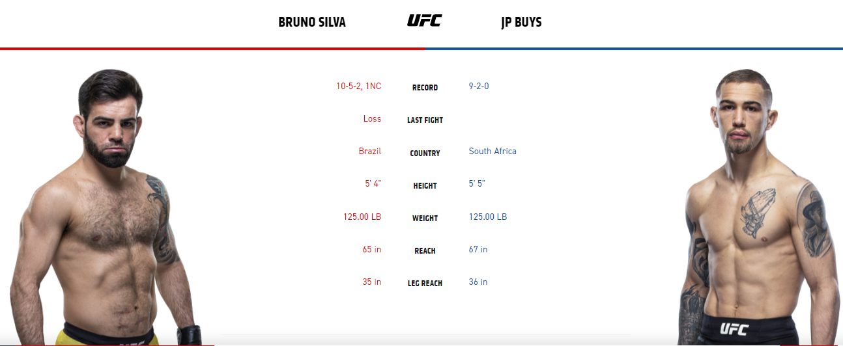Click the WEIGHT row label
The height and width of the screenshot is (346, 843).
pyautogui.click(x=425, y=219)
